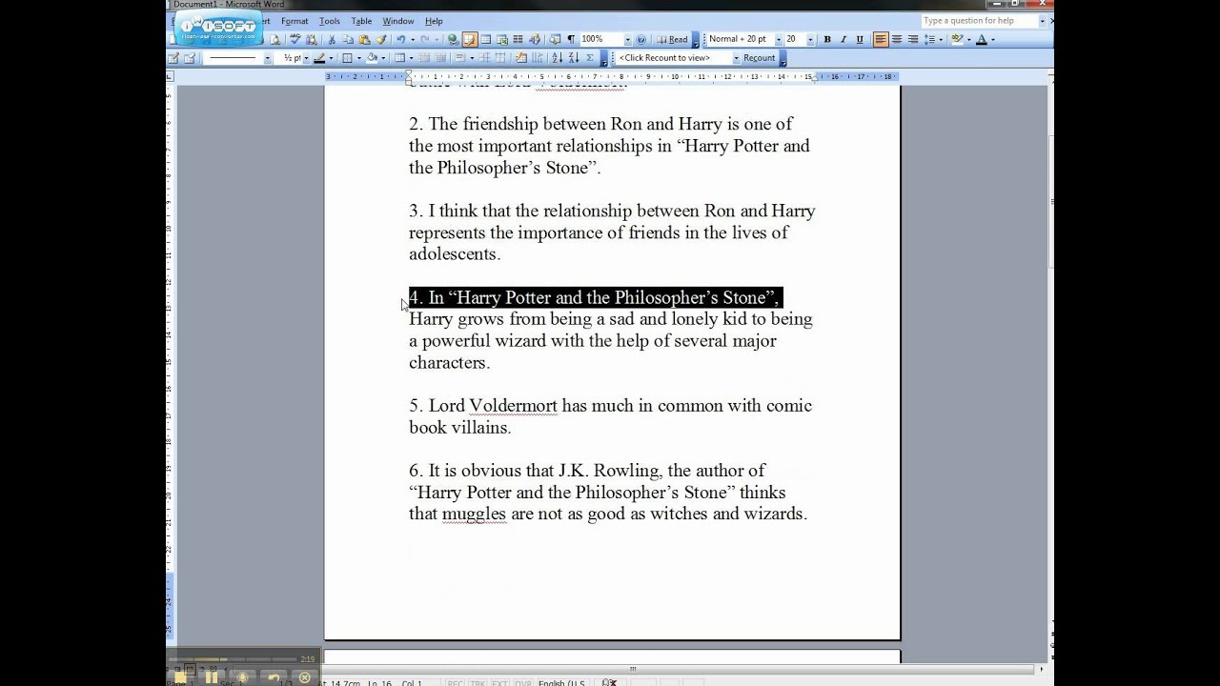
Task: Open the Format menu
Action: point(295,21)
